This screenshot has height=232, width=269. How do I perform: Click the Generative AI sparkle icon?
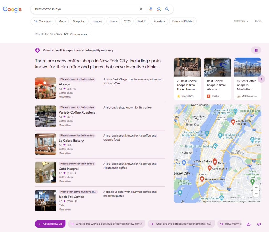(x=37, y=50)
